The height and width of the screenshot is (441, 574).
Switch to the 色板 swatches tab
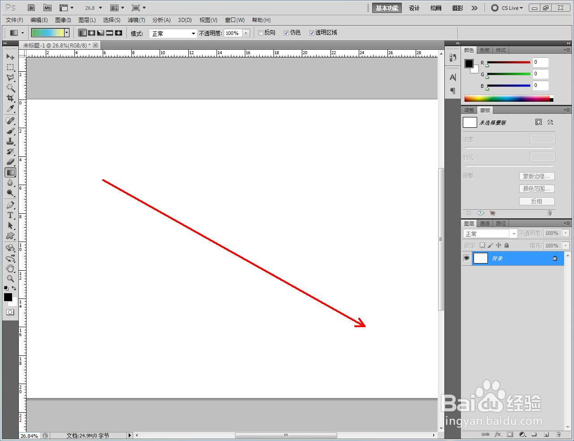[485, 50]
